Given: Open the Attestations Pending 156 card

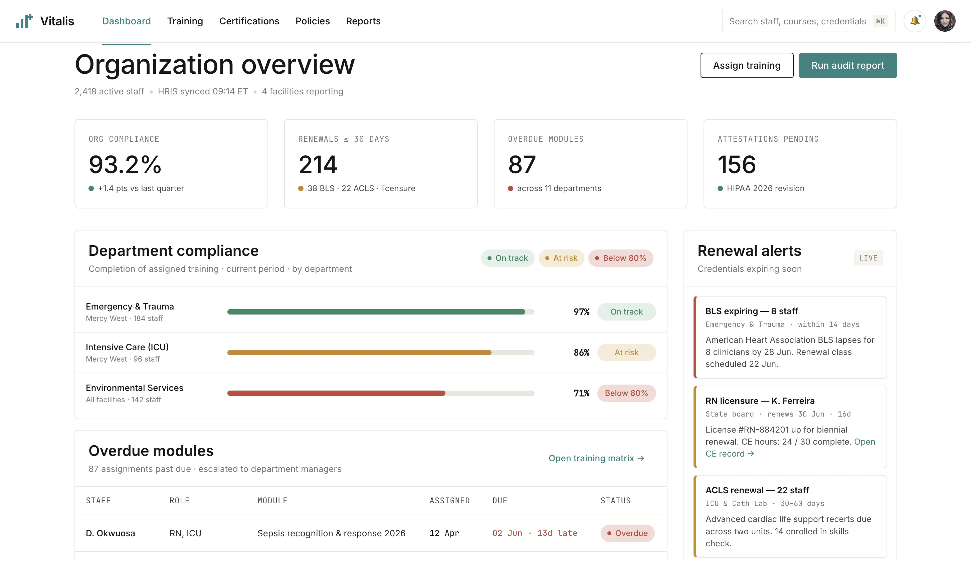Looking at the screenshot, I should pos(800,164).
